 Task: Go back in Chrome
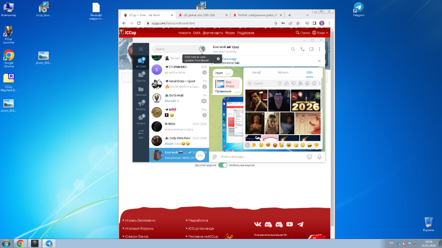[124, 23]
